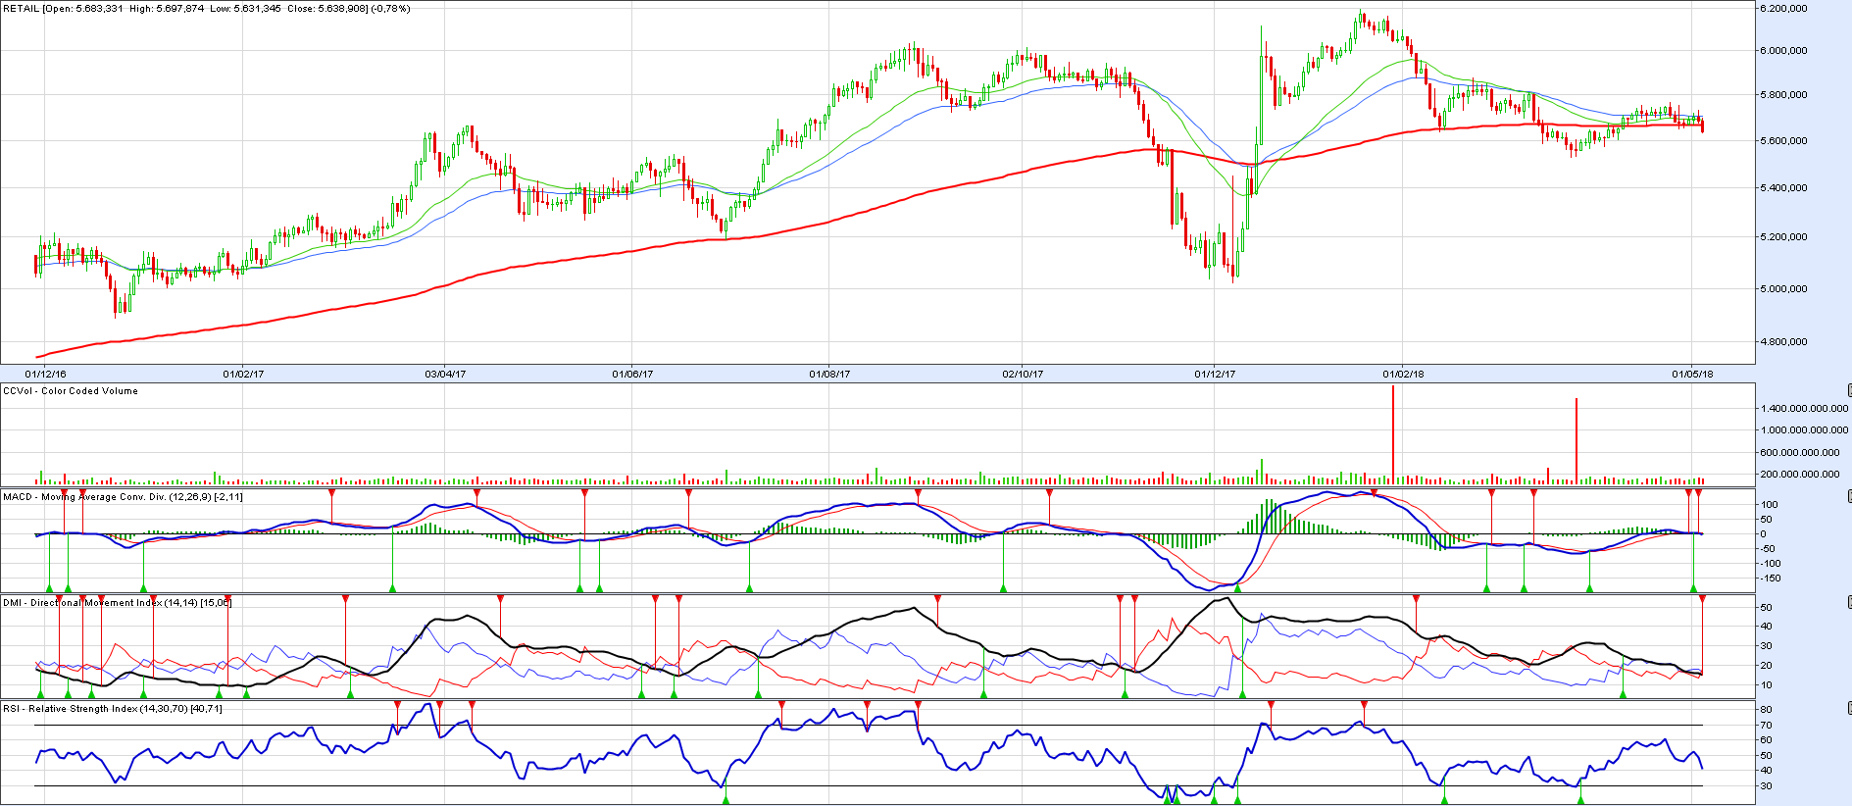This screenshot has height=806, width=1852.
Task: Click the 01/12/16 date label
Action: (x=45, y=374)
